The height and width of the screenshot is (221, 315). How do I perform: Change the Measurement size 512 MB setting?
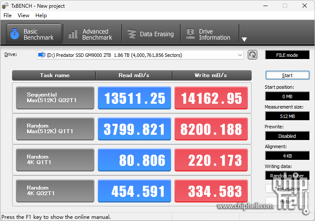(287, 116)
